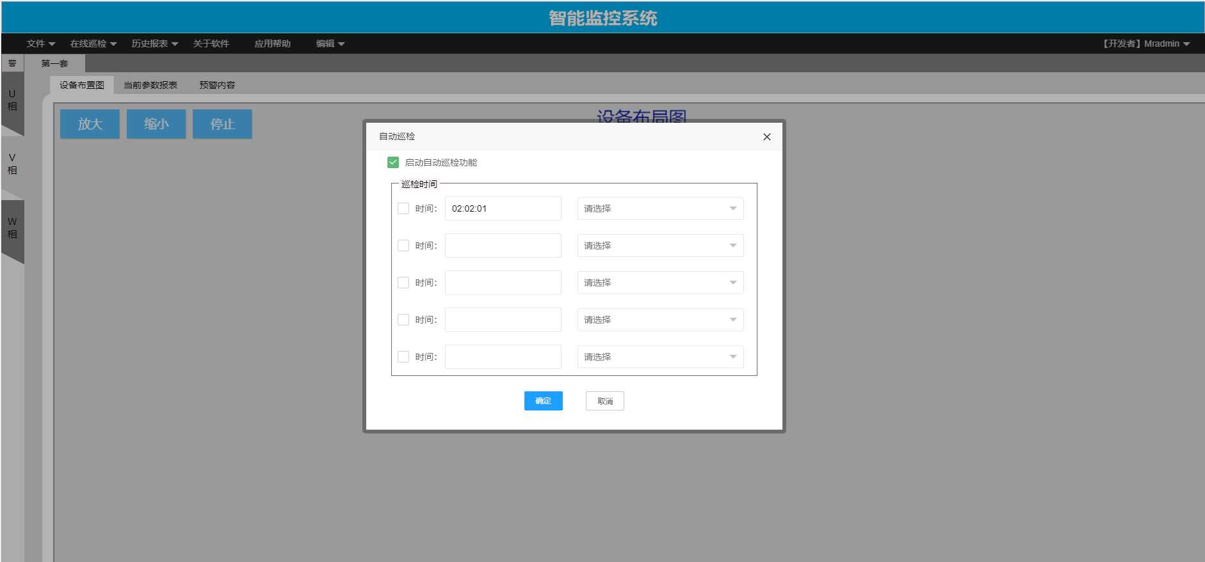Image resolution: width=1205 pixels, height=562 pixels.
Task: Click the 放大 zoom-in button
Action: tap(90, 124)
